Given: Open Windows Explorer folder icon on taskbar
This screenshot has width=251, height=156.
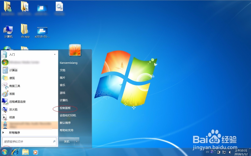Looking at the screenshot, I should (x=25, y=152).
